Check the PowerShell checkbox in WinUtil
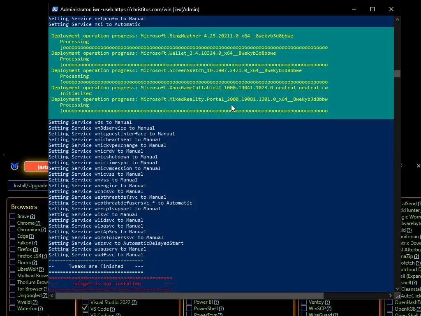The height and width of the screenshot is (316, 421). (189, 309)
